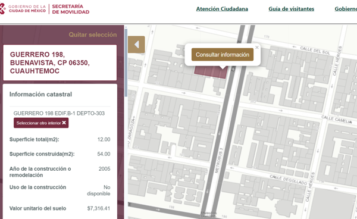Image resolution: width=357 pixels, height=219 pixels.
Task: Close the map popup with the X
Action: coord(257,48)
